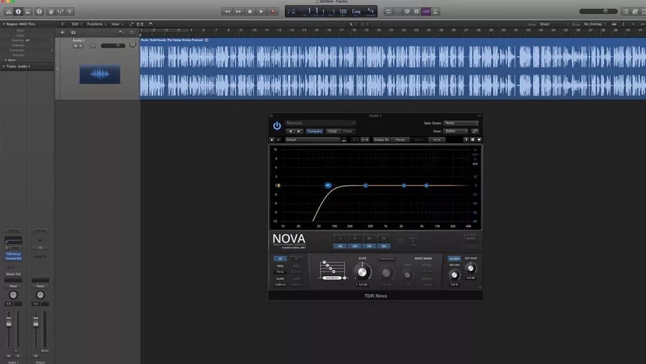The width and height of the screenshot is (646, 364).
Task: Select Nova band II button
Action: (354, 238)
